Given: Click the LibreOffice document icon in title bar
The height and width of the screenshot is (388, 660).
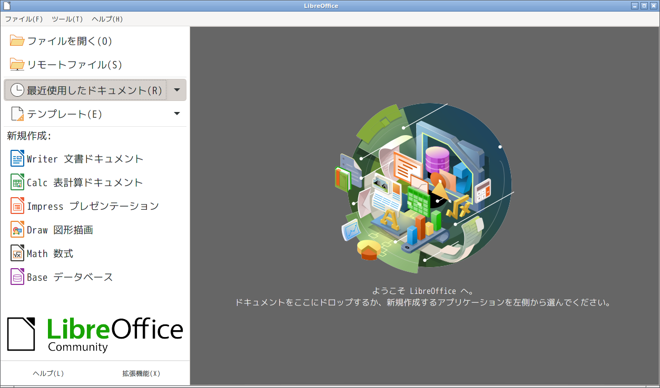Looking at the screenshot, I should pos(6,6).
